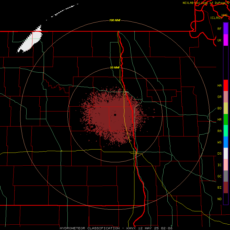Click the "100 NMI" range ring label

(x=115, y=20)
